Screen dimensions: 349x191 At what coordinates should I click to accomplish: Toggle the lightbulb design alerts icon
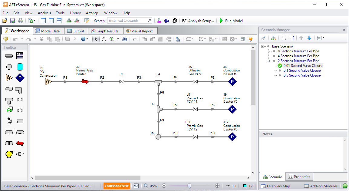click(x=250, y=39)
